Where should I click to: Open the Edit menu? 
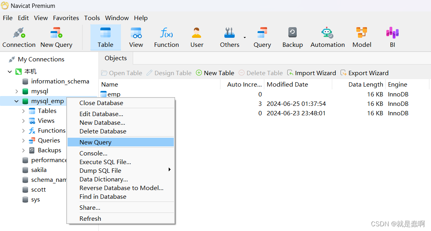(23, 18)
